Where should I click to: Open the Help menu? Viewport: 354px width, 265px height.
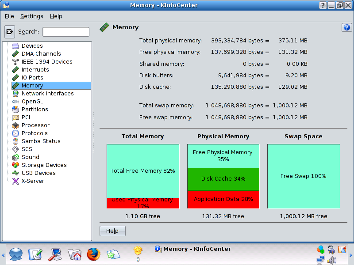pyautogui.click(x=56, y=16)
